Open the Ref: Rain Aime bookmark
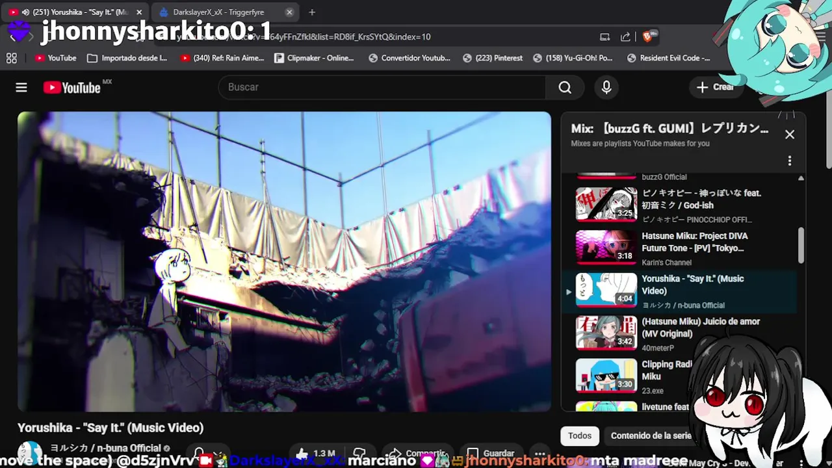 [x=222, y=58]
